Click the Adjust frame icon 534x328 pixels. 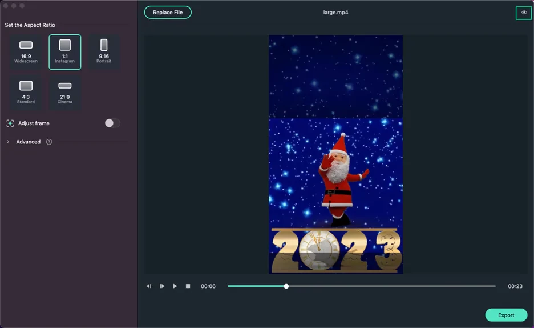10,123
